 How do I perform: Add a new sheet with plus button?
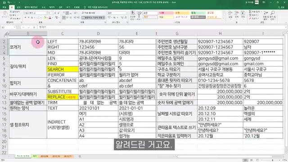[80, 157]
